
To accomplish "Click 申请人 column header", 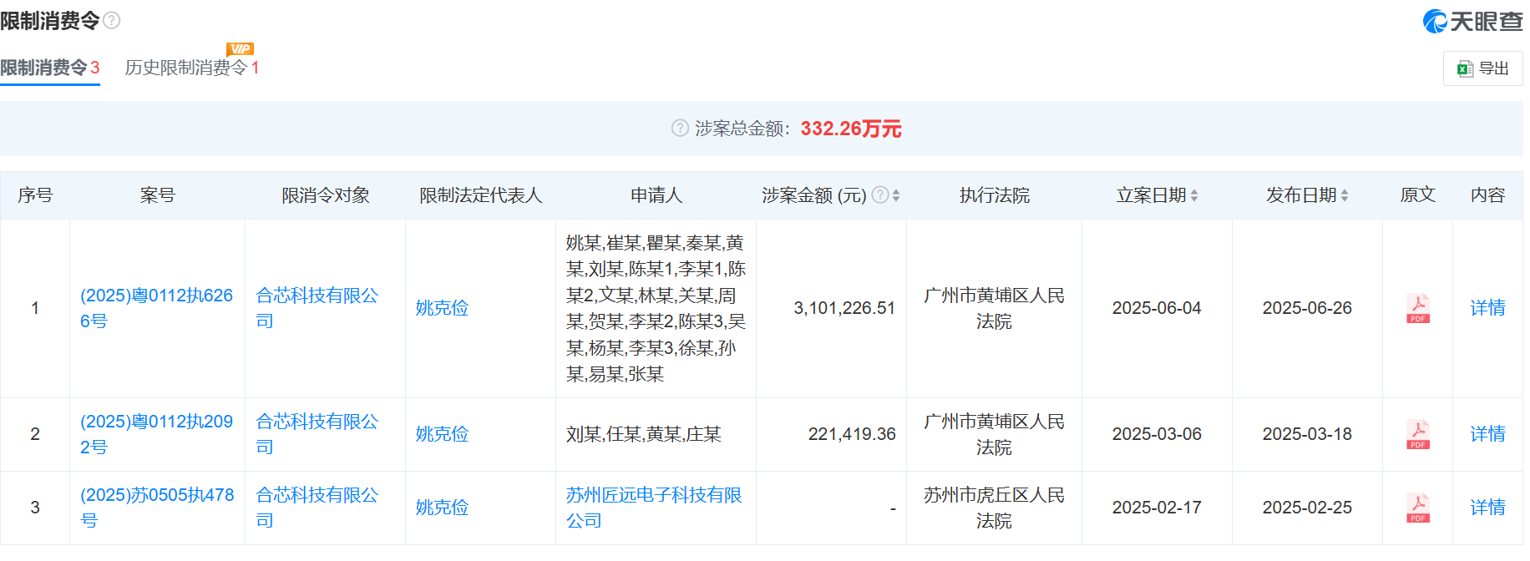I will pos(656,195).
